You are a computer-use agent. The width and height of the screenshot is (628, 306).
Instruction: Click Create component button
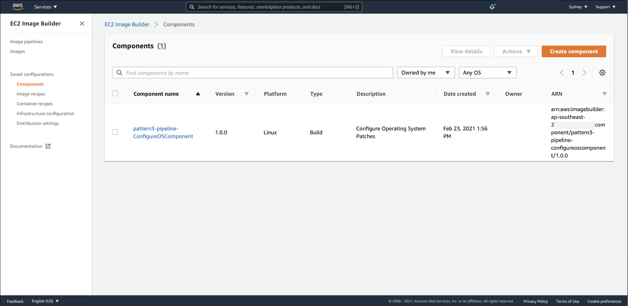pos(574,51)
